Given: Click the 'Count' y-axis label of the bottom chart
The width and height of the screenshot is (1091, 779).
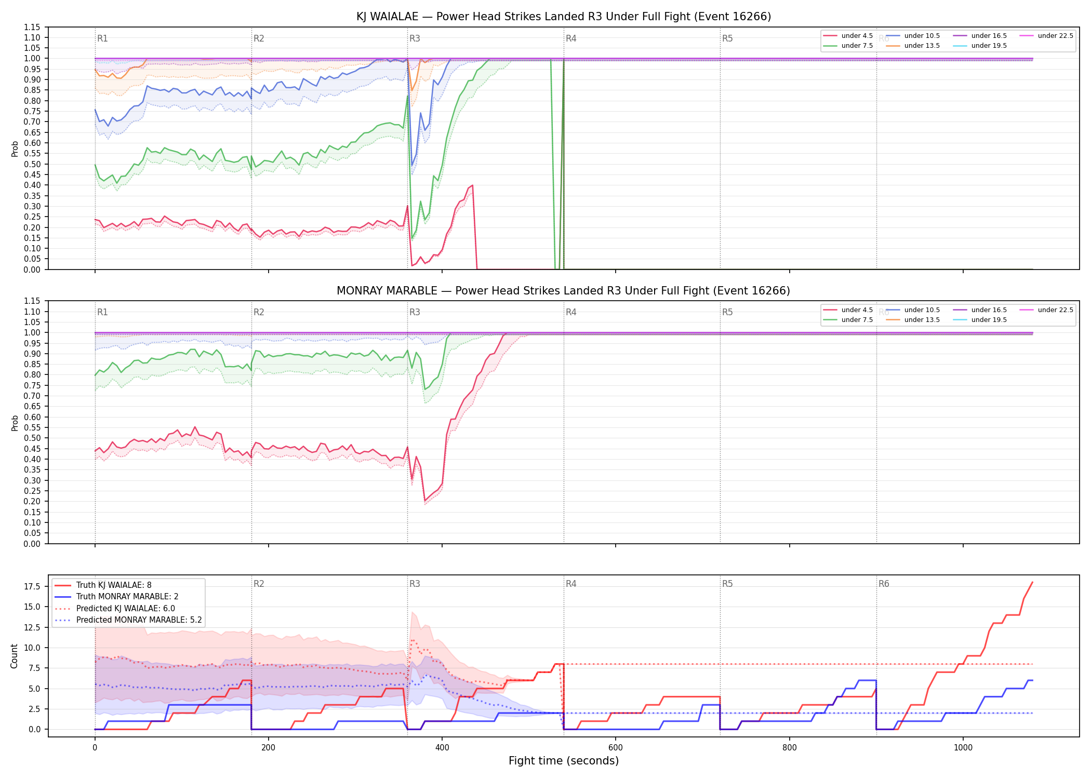Looking at the screenshot, I should tap(14, 656).
